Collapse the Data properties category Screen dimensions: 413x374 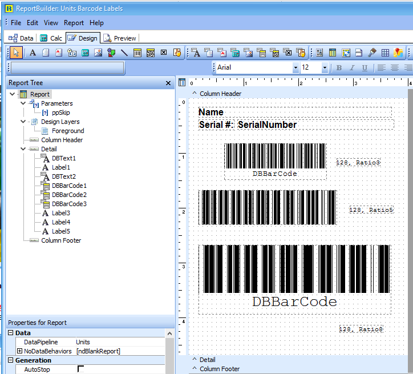coord(10,333)
